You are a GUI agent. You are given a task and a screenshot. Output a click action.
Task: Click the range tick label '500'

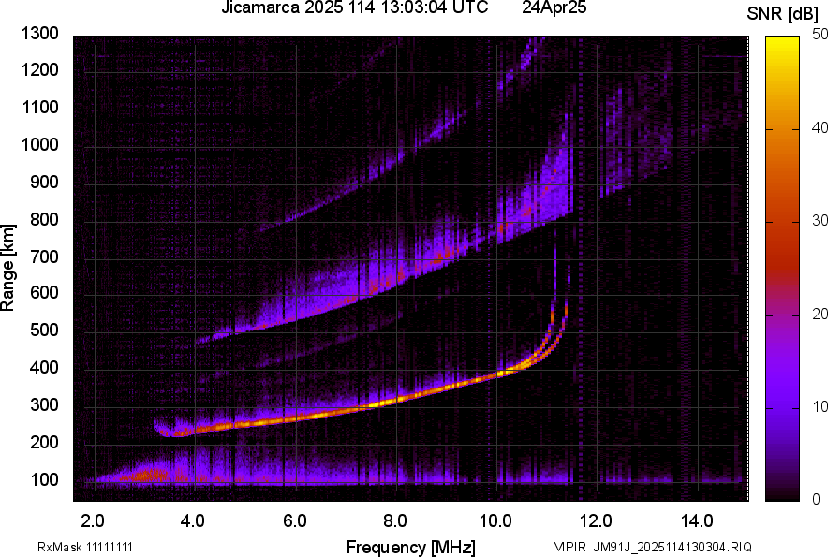click(44, 330)
